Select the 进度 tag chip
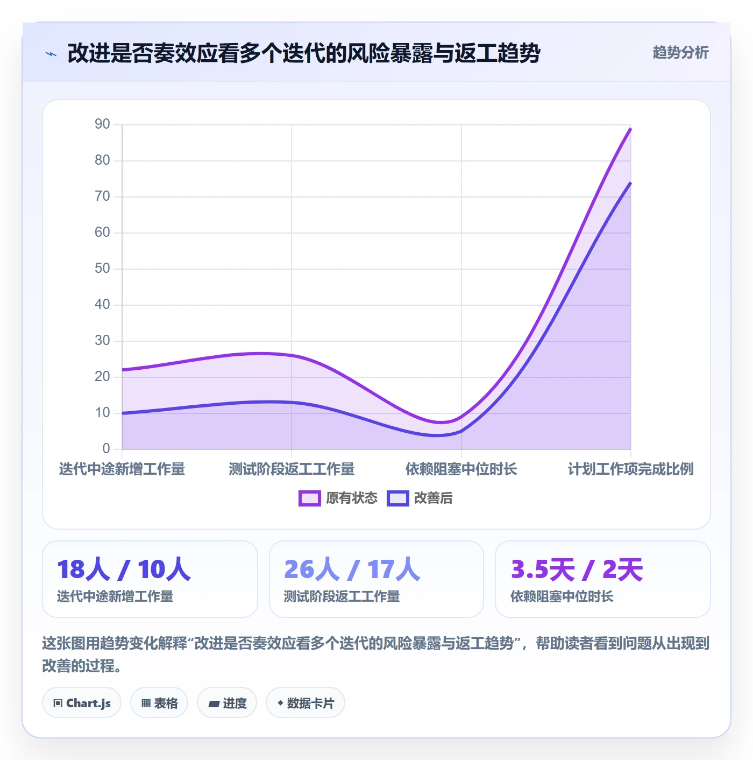This screenshot has height=760, width=753. coord(227,703)
